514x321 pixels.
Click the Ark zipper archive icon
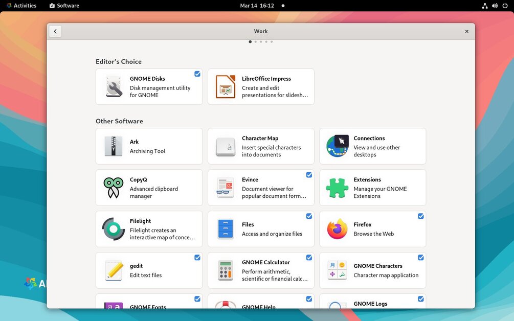click(x=114, y=146)
